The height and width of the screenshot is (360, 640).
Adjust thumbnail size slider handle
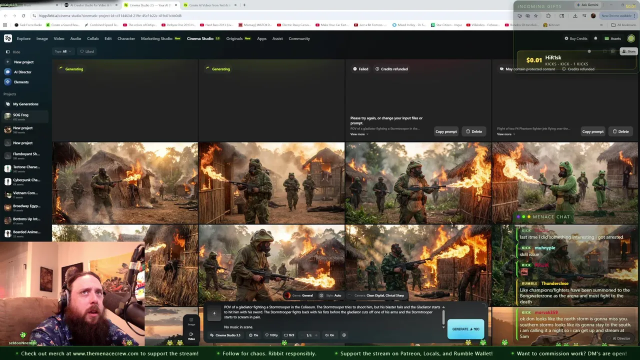tap(589, 51)
